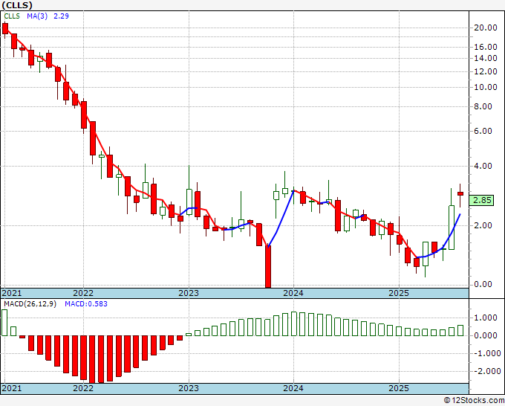Click the 1.000 MACD axis label
Image resolution: width=505 pixels, height=406 pixels.
486,318
